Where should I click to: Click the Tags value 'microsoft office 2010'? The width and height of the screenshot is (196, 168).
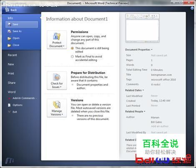coord(163,80)
